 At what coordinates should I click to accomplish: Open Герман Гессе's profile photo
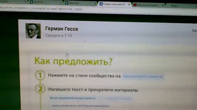click(33, 31)
